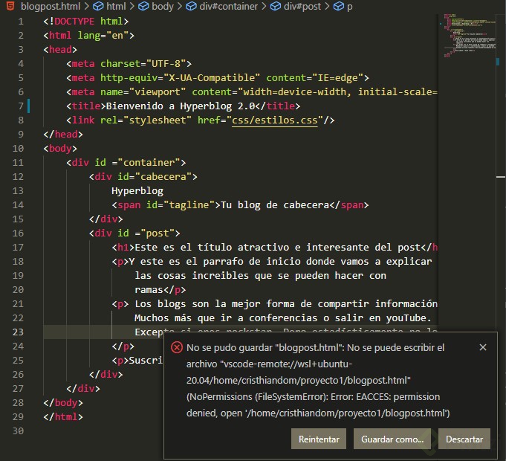Image resolution: width=506 pixels, height=461 pixels.
Task: Click line number 23 in gutter
Action: [x=18, y=332]
